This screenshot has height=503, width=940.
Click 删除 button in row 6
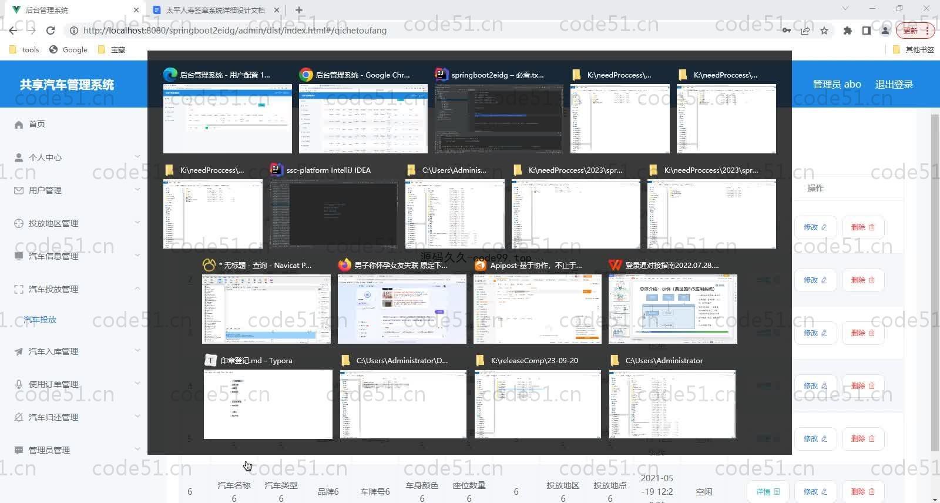tap(862, 491)
